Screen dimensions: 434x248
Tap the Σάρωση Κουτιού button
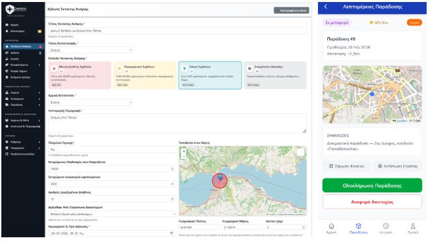[347, 166]
